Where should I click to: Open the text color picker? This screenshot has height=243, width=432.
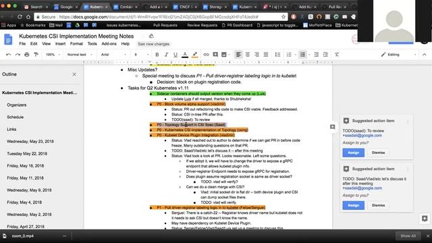185,55
